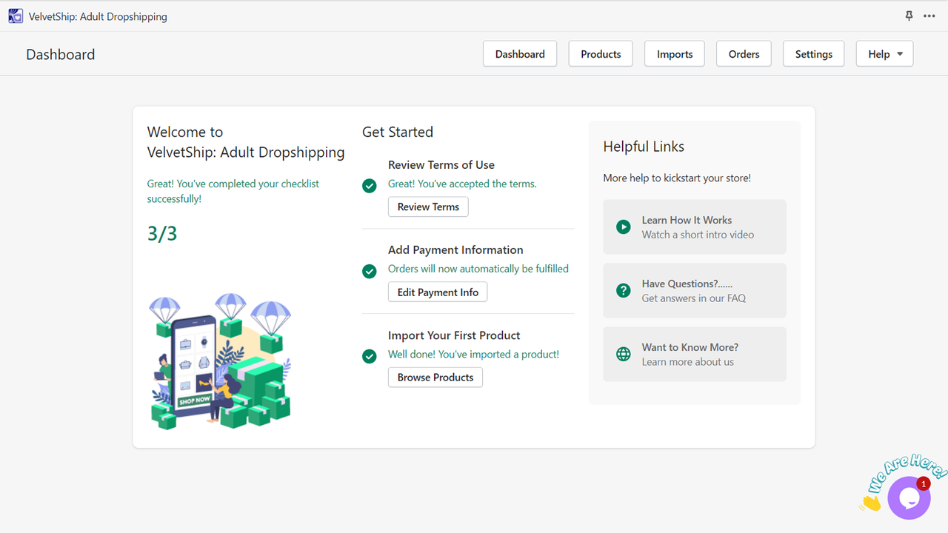Open the Orders section
Image resolution: width=948 pixels, height=533 pixels.
pyautogui.click(x=744, y=53)
